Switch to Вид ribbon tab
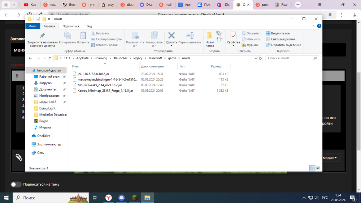Image resolution: width=361 pixels, height=203 pixels. pyautogui.click(x=89, y=26)
